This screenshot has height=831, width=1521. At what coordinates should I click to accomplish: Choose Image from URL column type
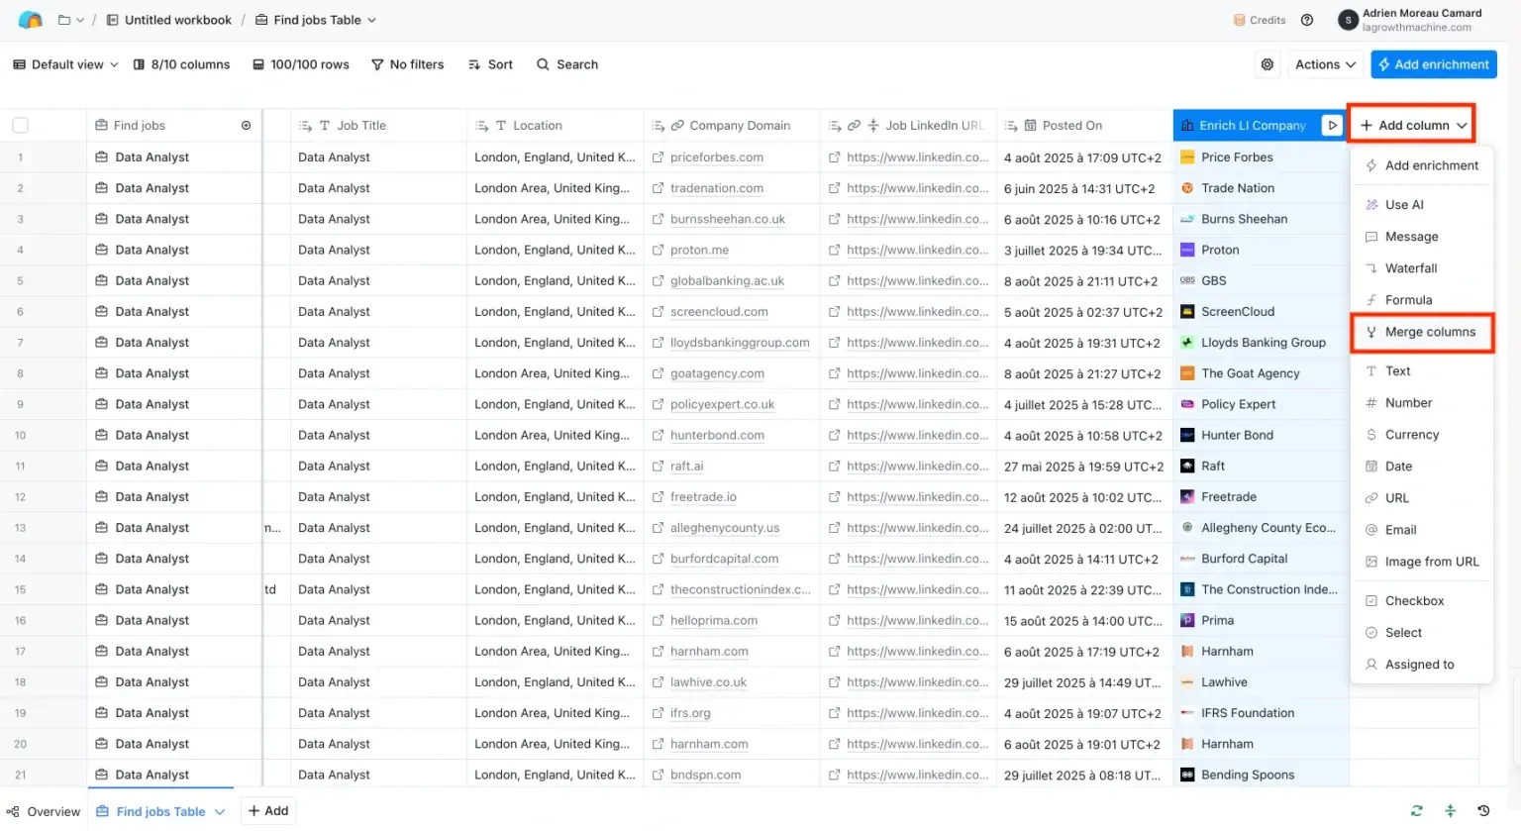[1421, 562]
